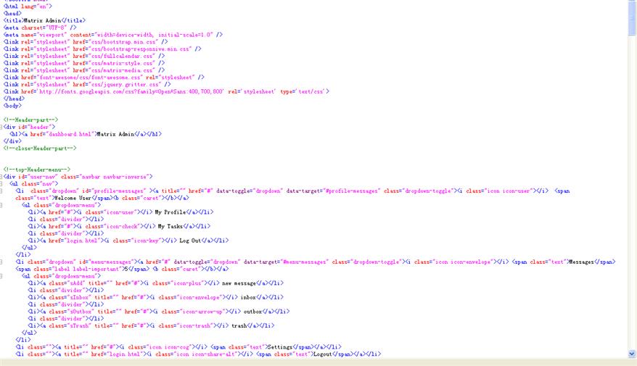Fold the profile-messages dropdown li block
Viewport: 637px width, 366px height.
[2, 191]
